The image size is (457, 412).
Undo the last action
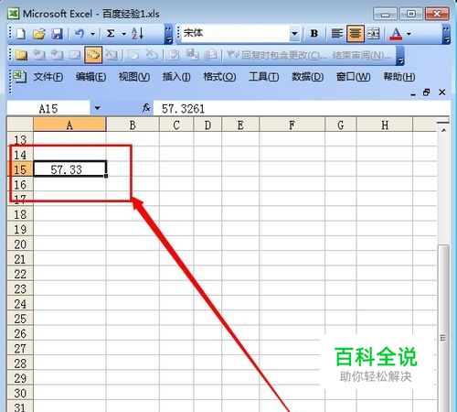tap(80, 33)
